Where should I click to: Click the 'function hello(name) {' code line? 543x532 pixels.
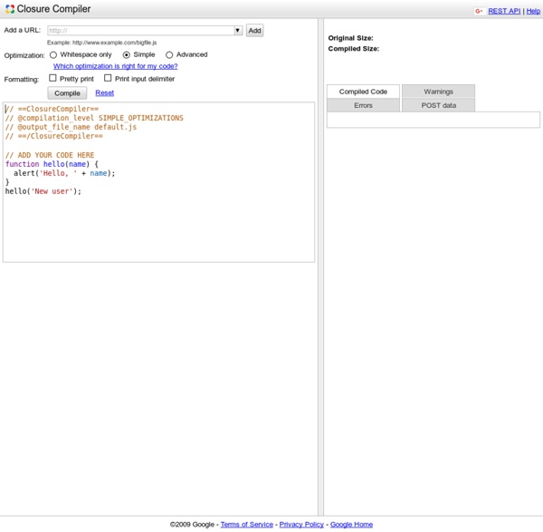[52, 164]
